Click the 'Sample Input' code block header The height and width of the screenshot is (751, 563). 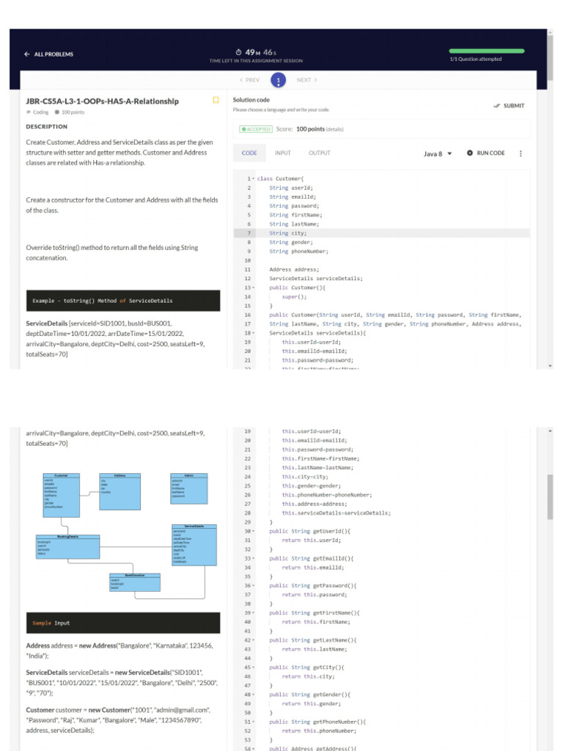coord(123,623)
